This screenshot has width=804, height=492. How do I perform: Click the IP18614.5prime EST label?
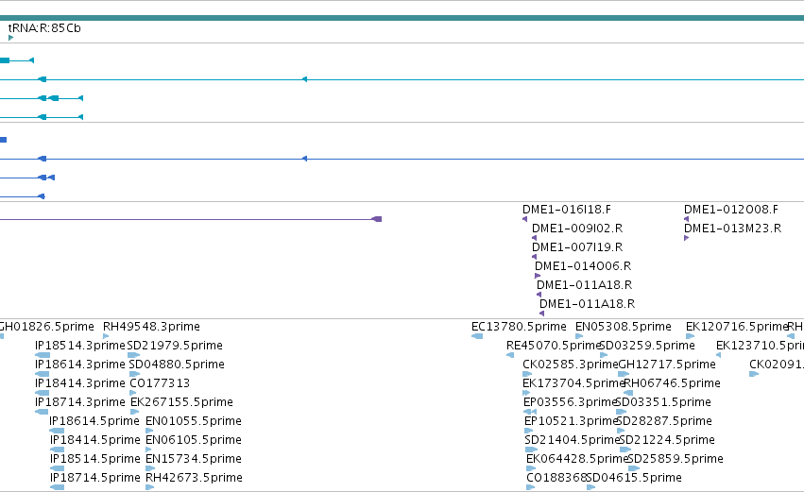pos(94,421)
